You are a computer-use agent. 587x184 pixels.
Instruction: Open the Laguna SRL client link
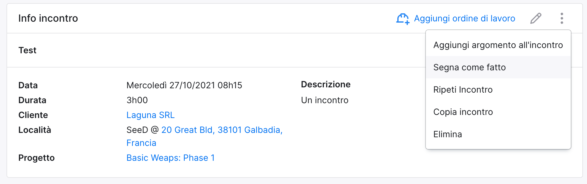point(151,115)
